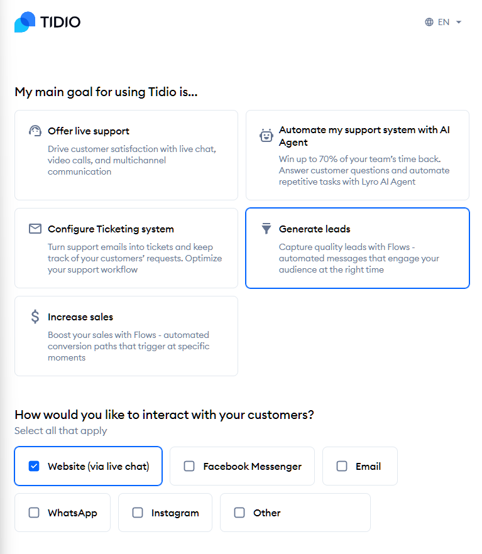The width and height of the screenshot is (482, 554).
Task: Click the dollar sign icon beside Increase sales
Action: pos(35,317)
